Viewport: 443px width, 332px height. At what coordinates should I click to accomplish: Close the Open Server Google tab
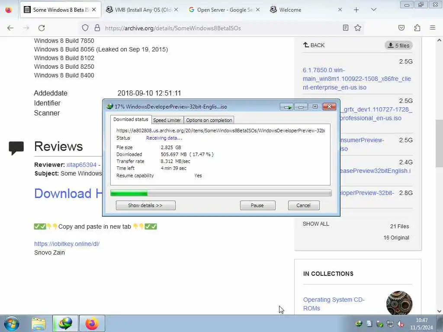point(258,10)
